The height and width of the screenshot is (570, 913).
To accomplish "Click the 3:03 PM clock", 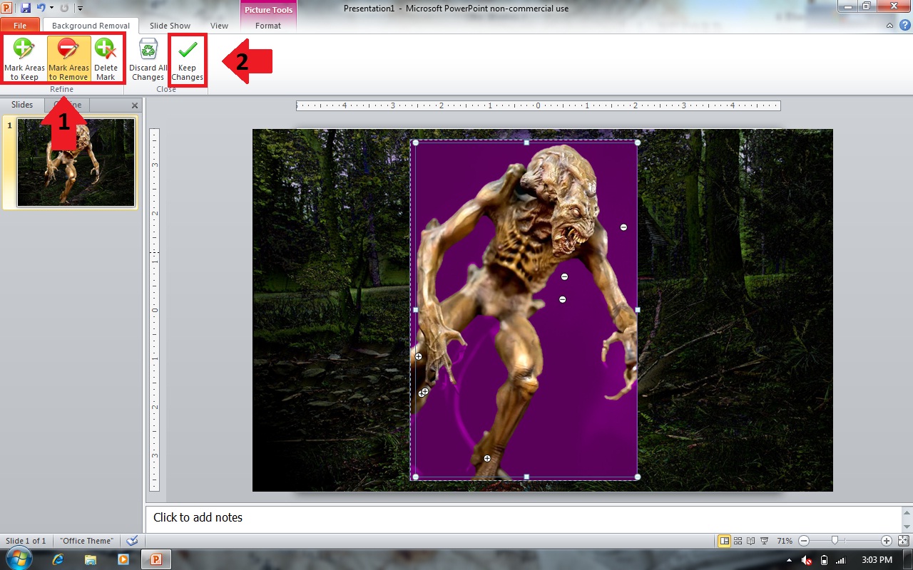I will click(877, 560).
